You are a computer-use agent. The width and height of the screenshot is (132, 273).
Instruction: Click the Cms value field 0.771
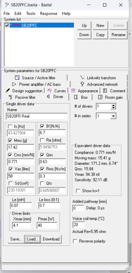coord(20,162)
